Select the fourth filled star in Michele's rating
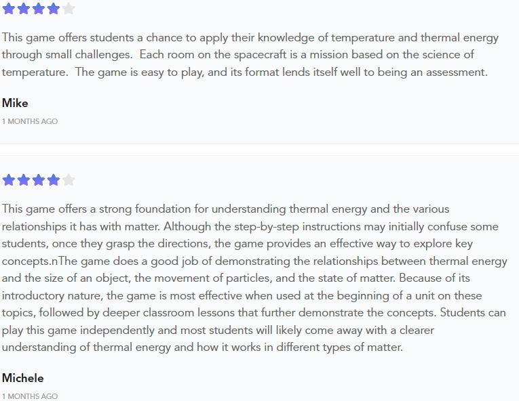The width and height of the screenshot is (519, 401). click(54, 180)
